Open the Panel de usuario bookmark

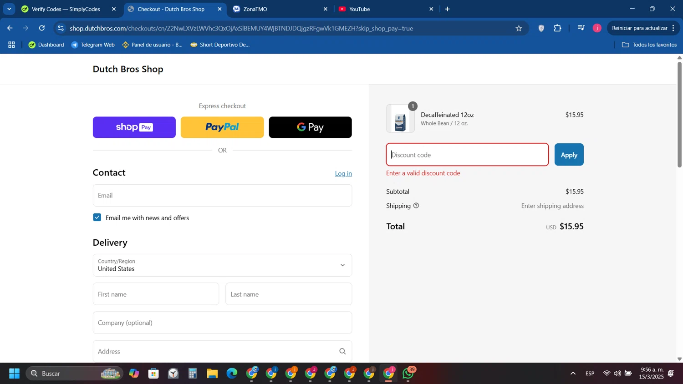(152, 45)
